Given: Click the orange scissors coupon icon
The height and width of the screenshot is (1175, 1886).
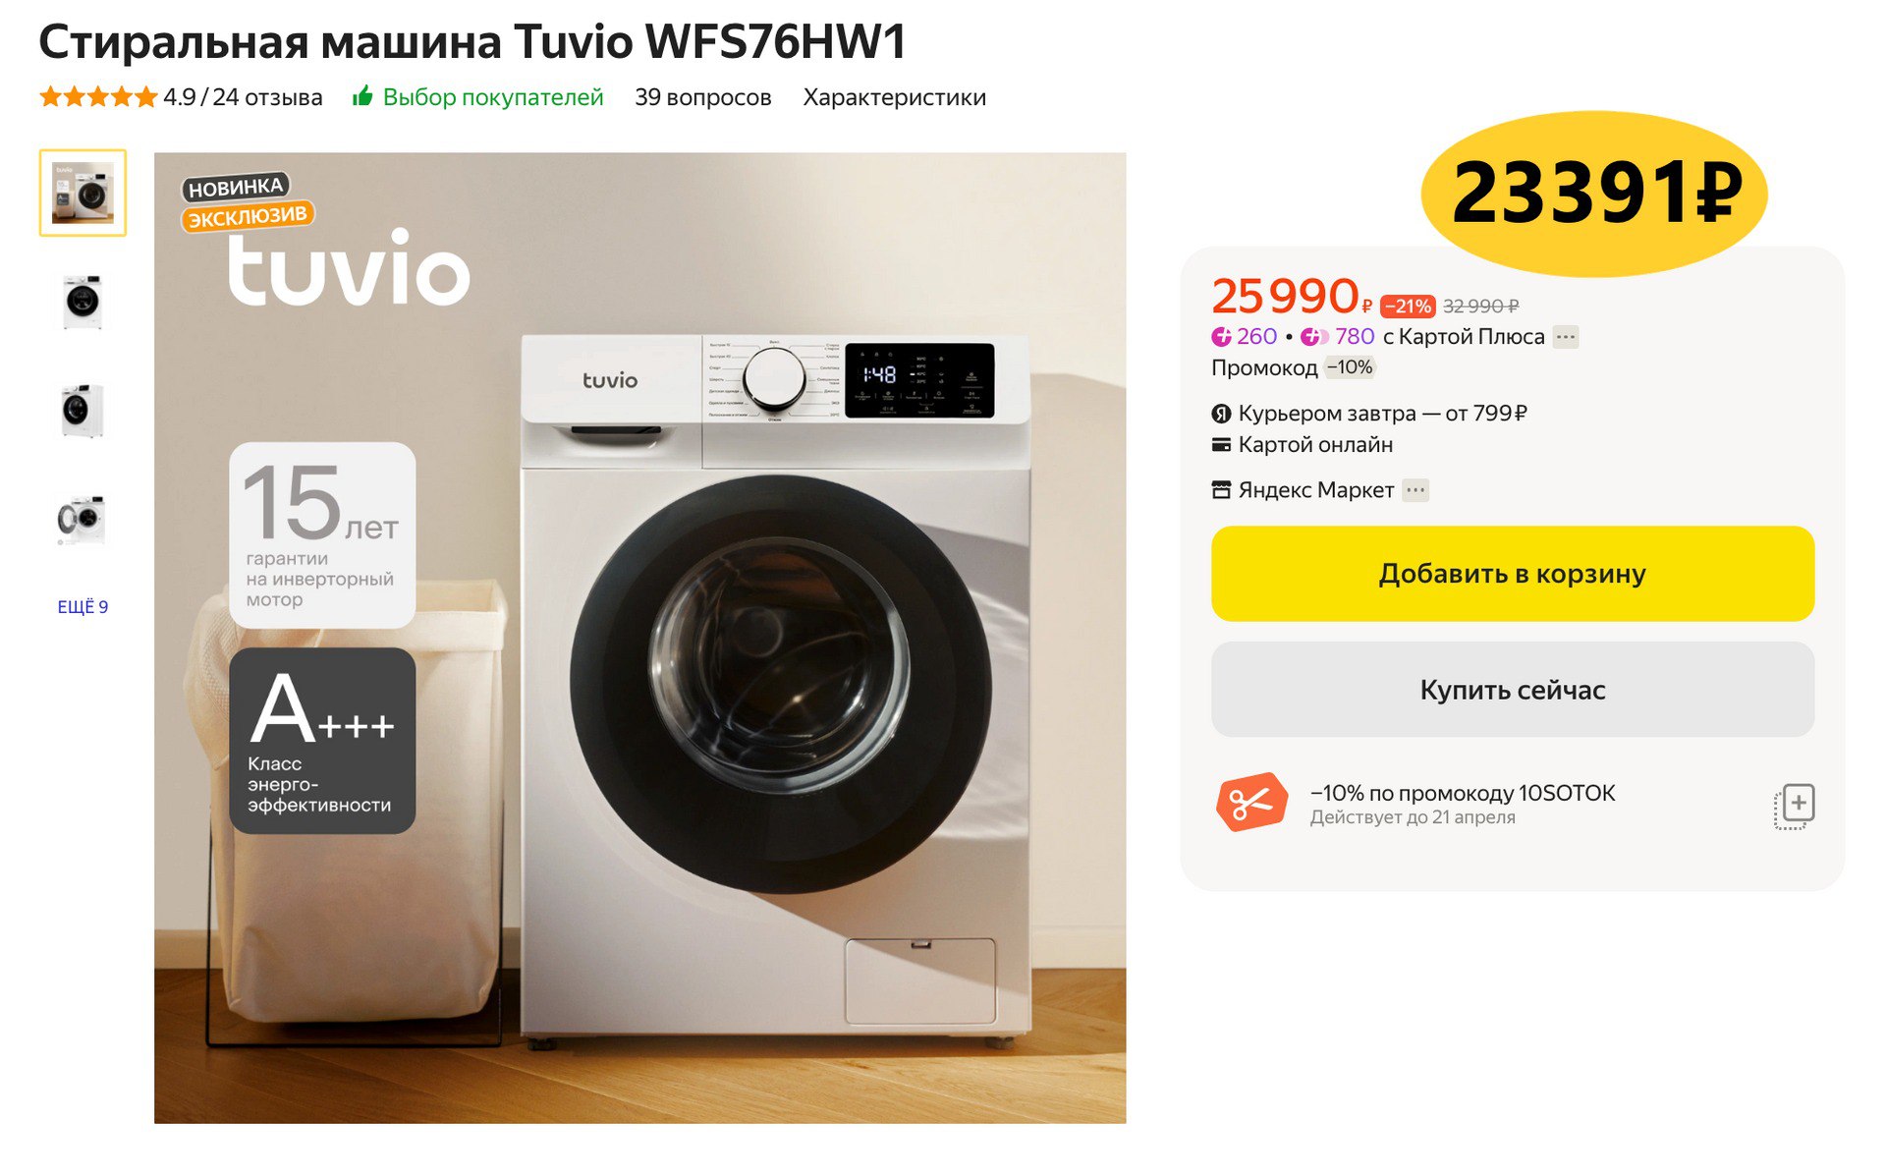Looking at the screenshot, I should coord(1250,803).
